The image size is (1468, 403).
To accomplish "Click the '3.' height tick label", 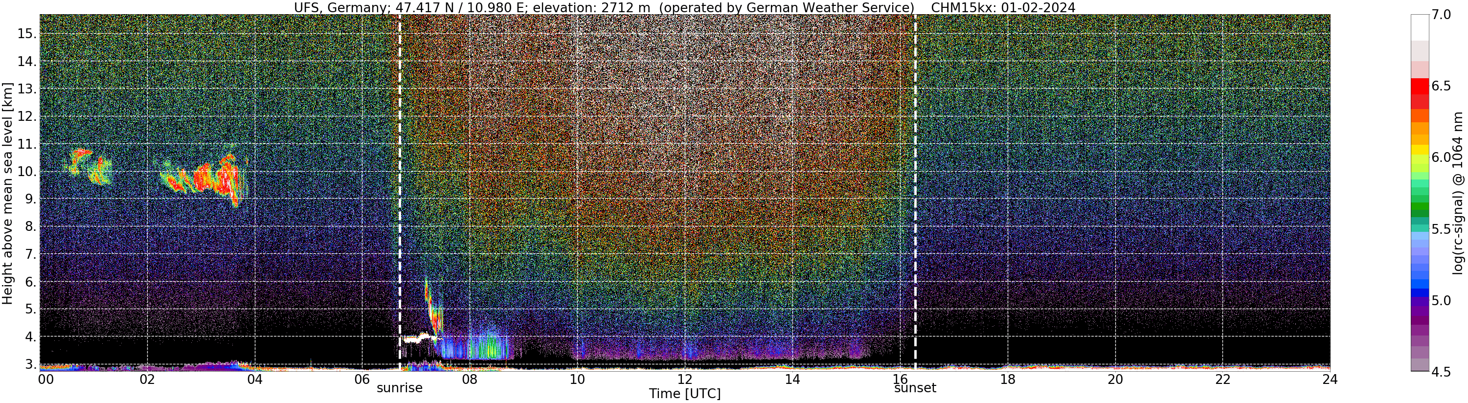I will [31, 364].
